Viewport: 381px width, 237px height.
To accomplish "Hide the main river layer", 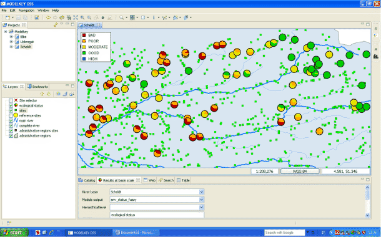I will 11,120.
